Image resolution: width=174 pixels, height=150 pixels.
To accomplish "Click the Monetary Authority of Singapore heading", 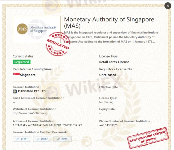I will 109,23.
